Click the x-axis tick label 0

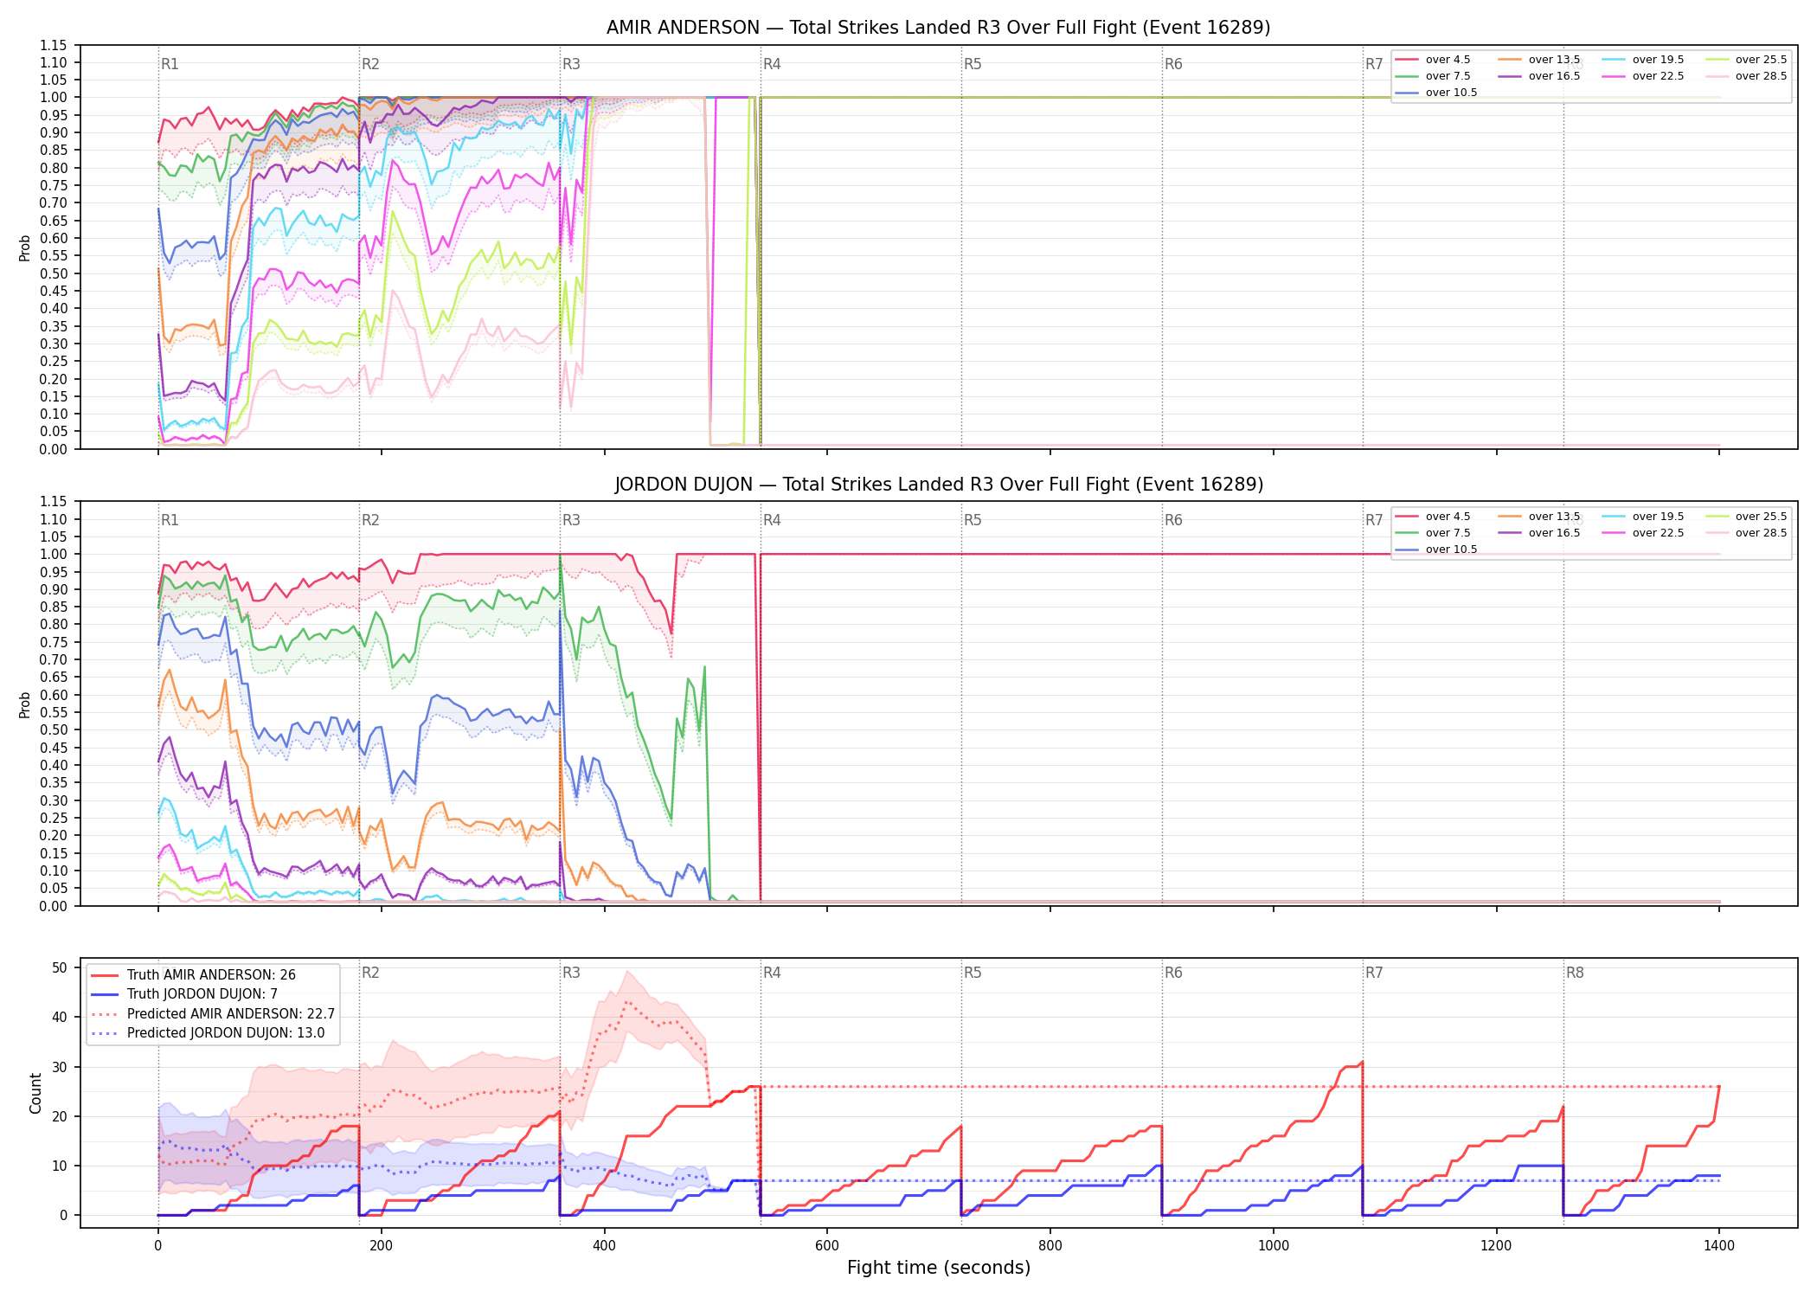click(157, 1246)
